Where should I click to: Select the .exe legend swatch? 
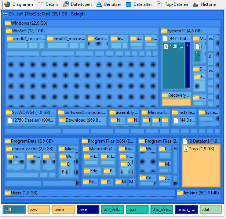click(x=88, y=209)
